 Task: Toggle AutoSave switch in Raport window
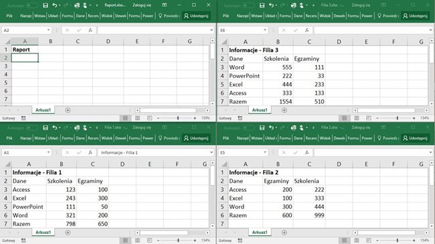(32, 5)
